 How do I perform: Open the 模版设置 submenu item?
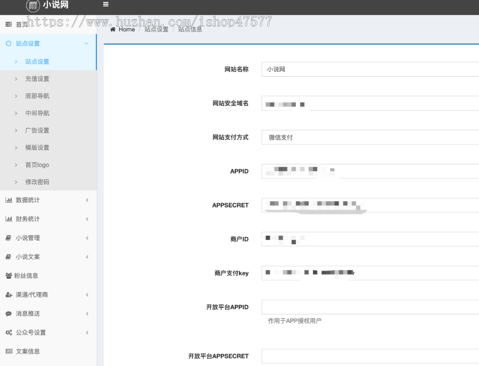point(48,147)
